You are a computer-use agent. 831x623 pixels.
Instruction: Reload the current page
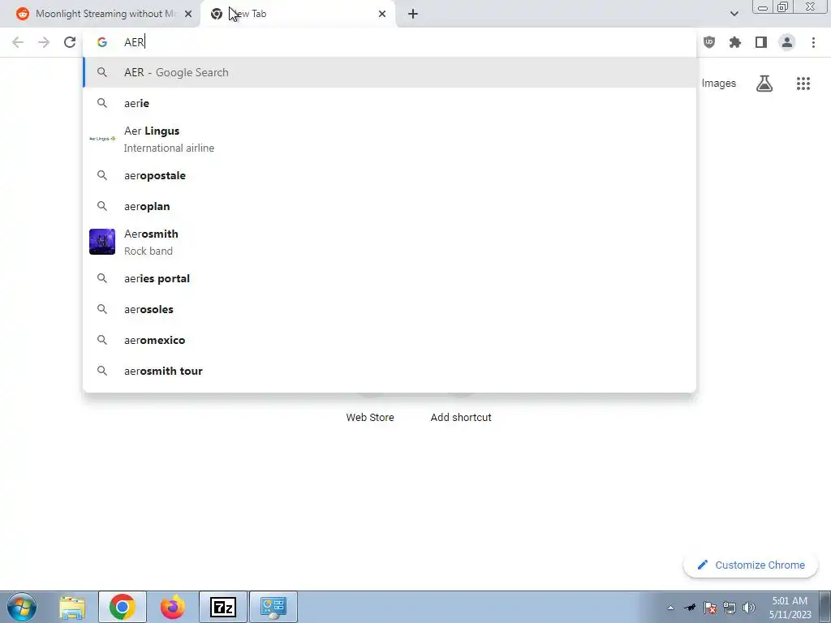click(x=70, y=42)
